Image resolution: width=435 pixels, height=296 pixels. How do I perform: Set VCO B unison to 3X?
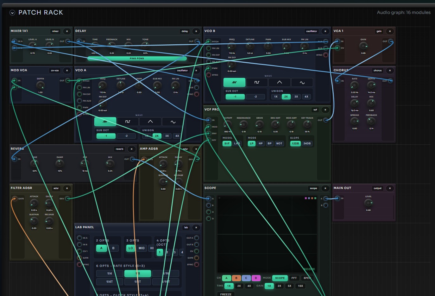[x=296, y=97]
